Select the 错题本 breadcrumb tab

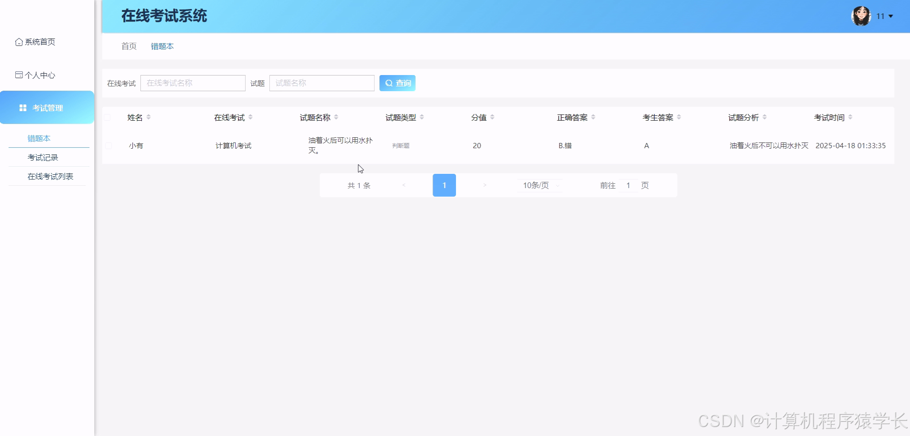(x=162, y=46)
